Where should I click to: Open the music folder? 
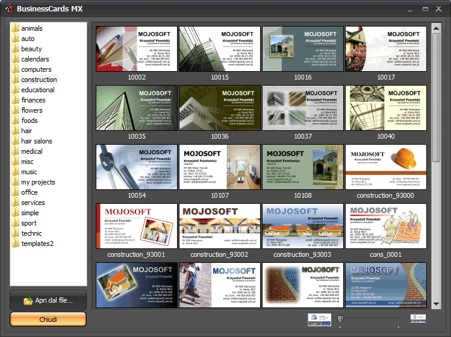click(x=29, y=172)
